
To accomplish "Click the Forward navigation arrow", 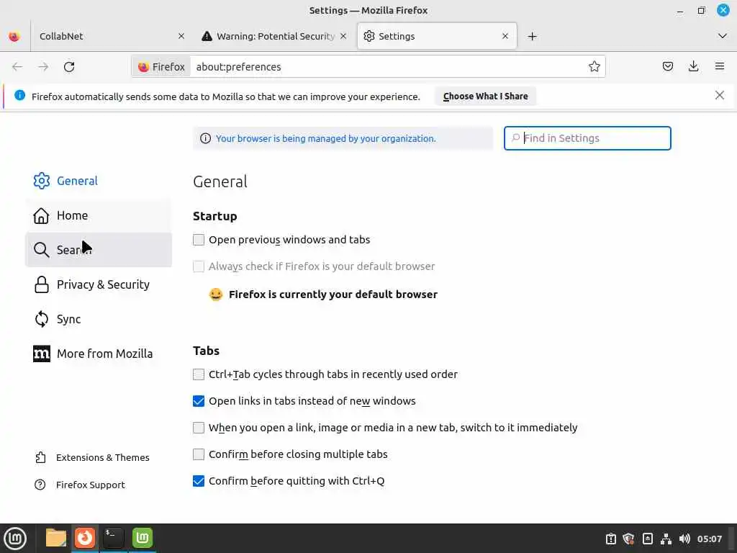I will point(43,67).
